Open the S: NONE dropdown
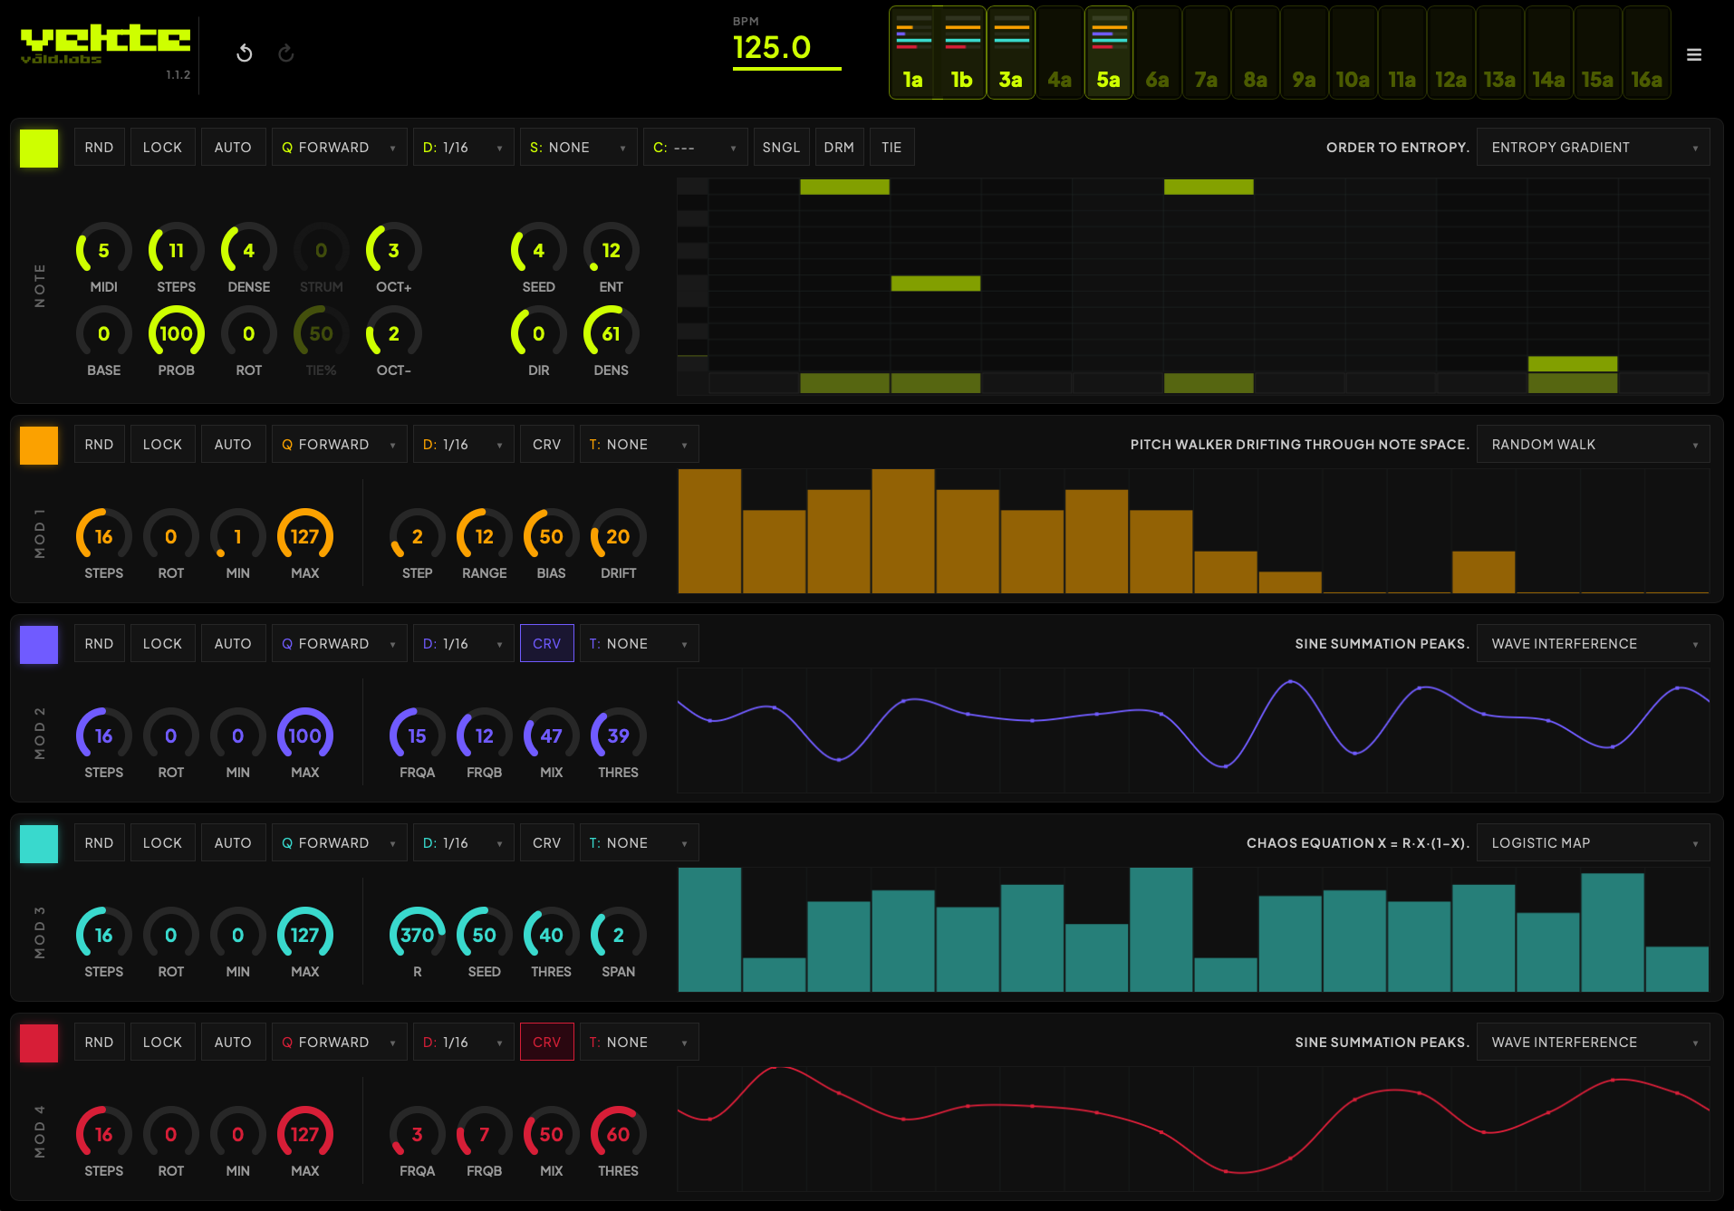 tap(579, 148)
